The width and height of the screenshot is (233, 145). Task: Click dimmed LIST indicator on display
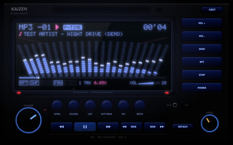[x=70, y=83]
